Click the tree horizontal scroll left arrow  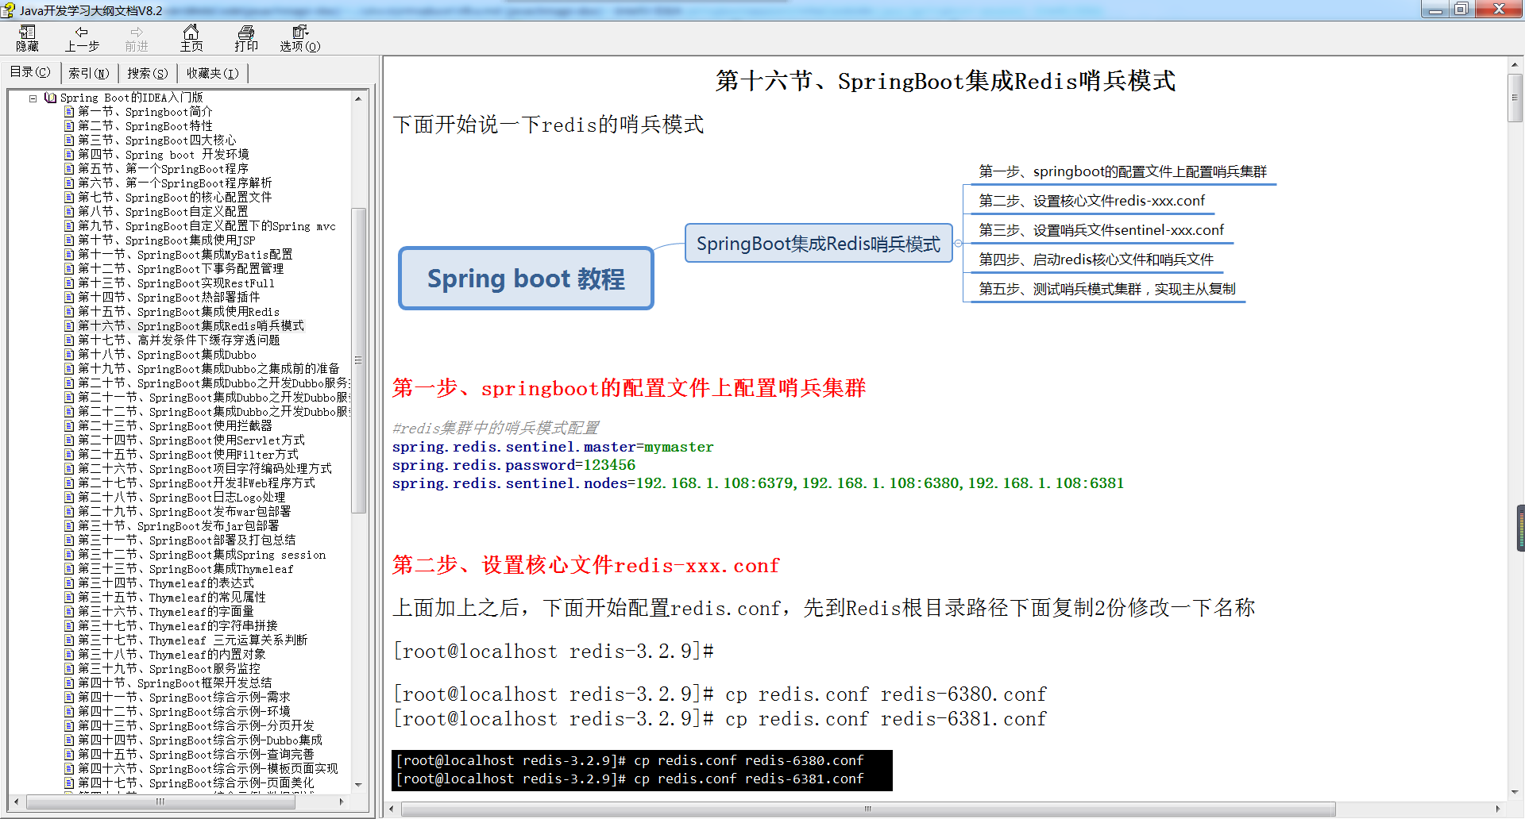(x=17, y=802)
